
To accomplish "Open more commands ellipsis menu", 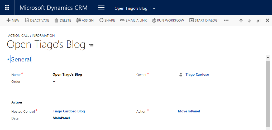I will point(226,20).
